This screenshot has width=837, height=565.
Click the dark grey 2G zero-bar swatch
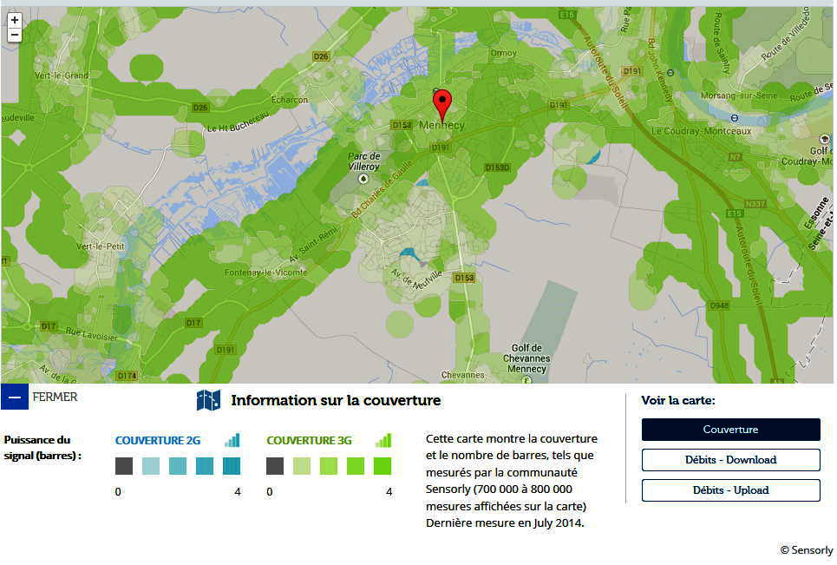click(x=124, y=466)
